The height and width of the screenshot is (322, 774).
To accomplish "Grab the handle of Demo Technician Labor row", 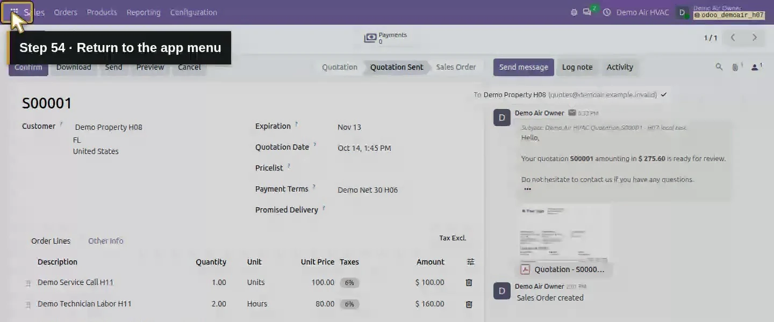I will tap(28, 305).
